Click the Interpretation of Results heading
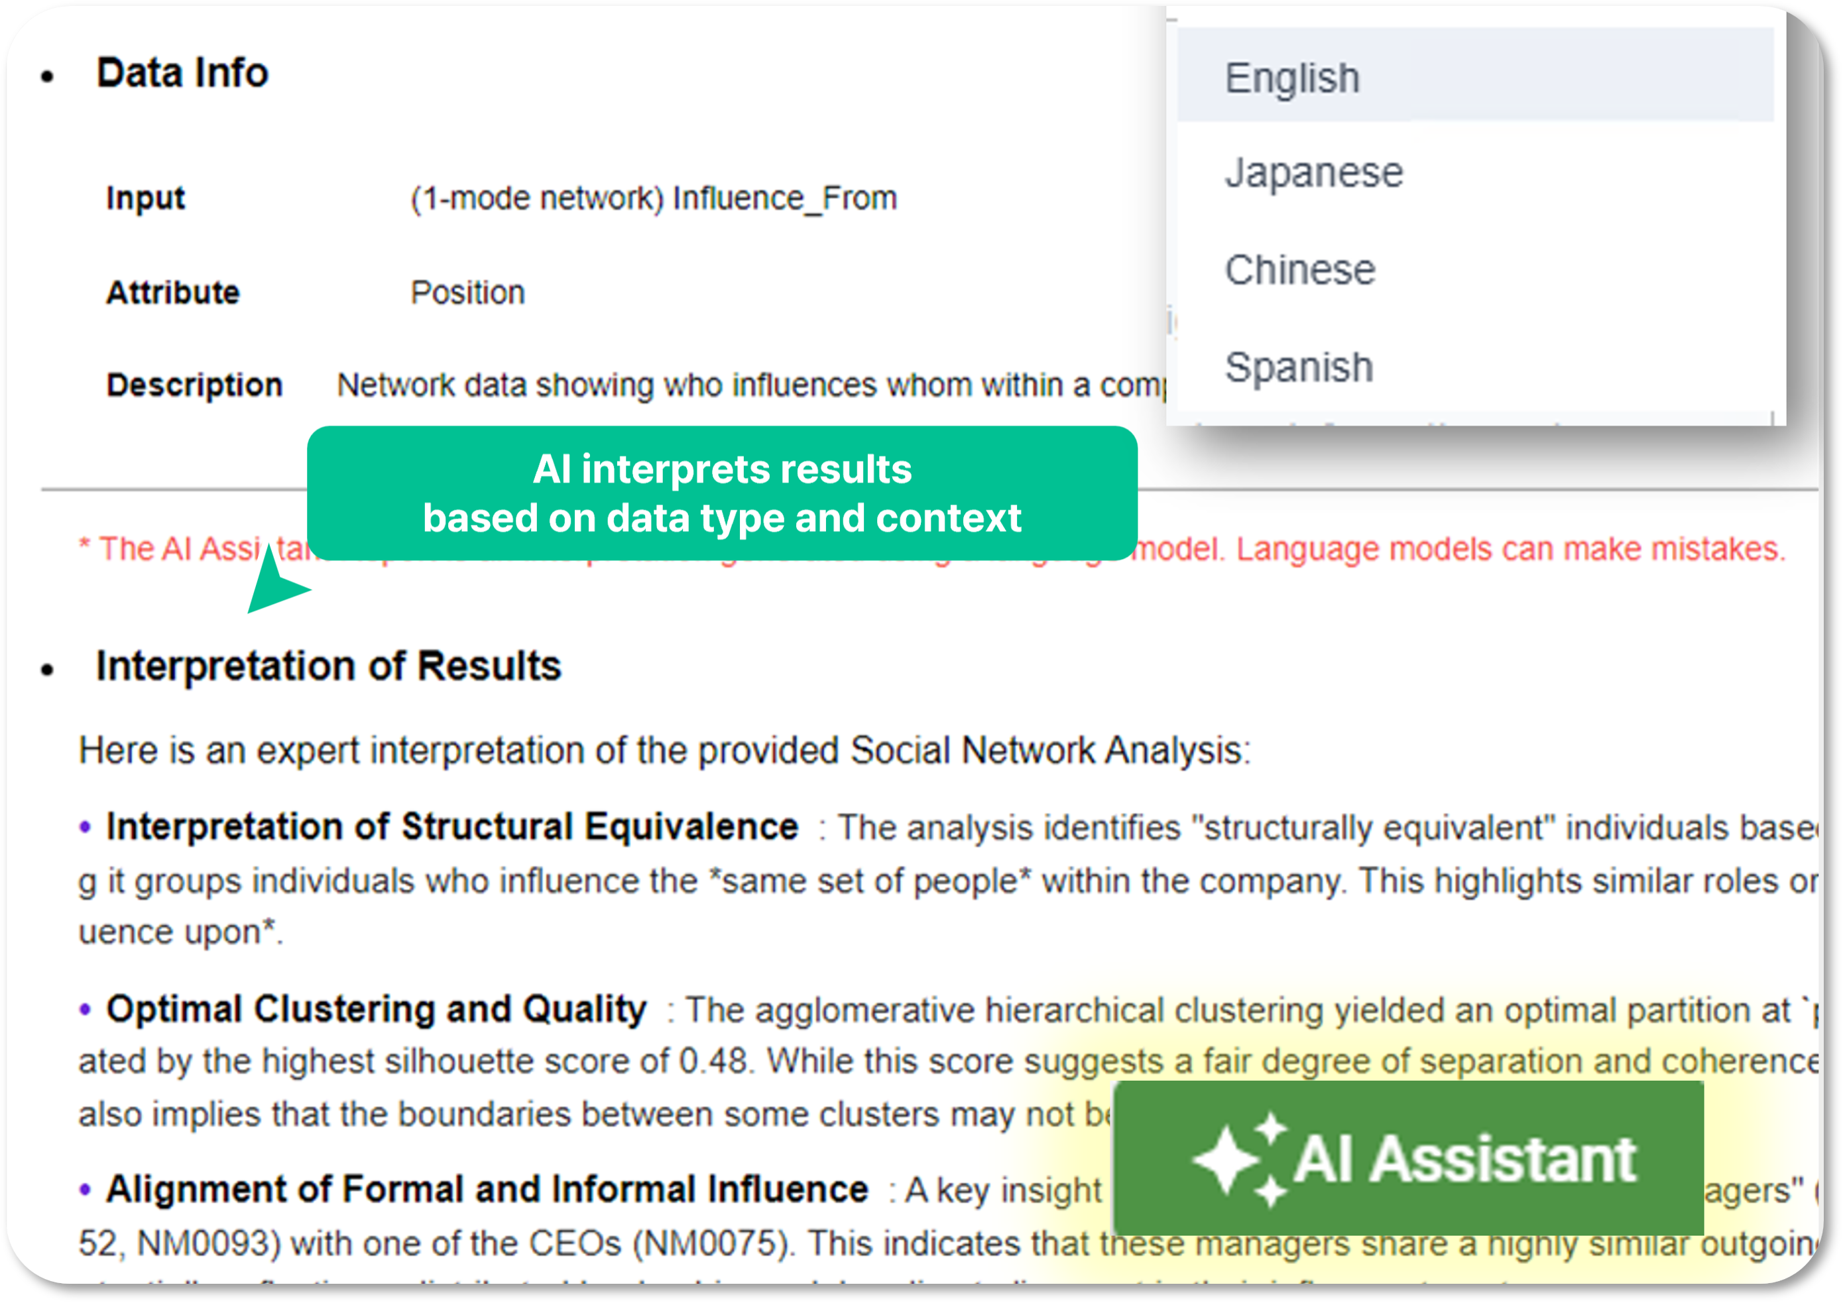The width and height of the screenshot is (1843, 1303). coord(328,666)
